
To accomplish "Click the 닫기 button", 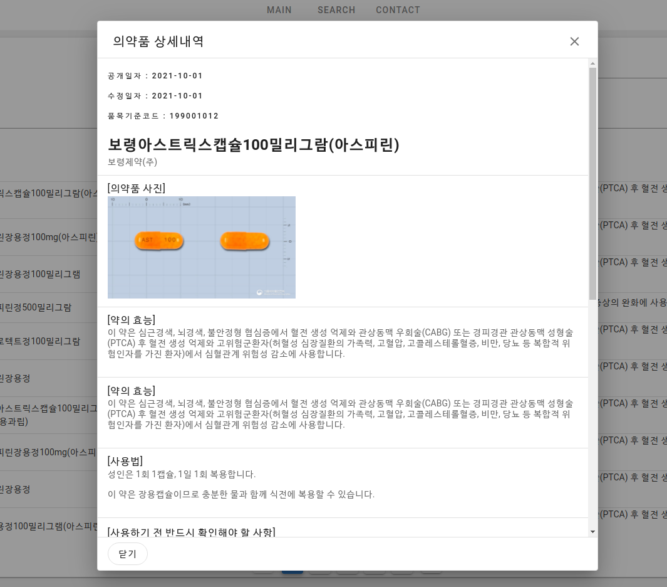I will pos(128,554).
